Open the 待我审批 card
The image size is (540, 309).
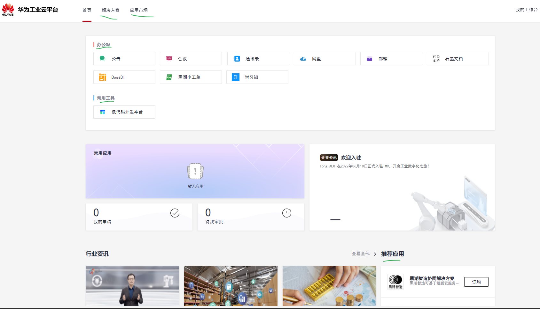tap(251, 217)
